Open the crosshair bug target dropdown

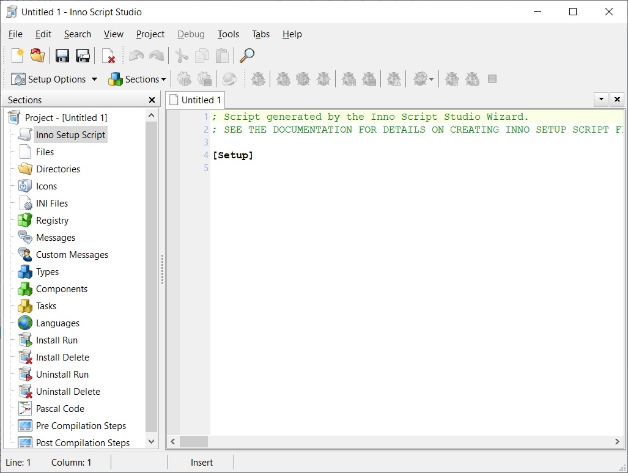tap(431, 79)
